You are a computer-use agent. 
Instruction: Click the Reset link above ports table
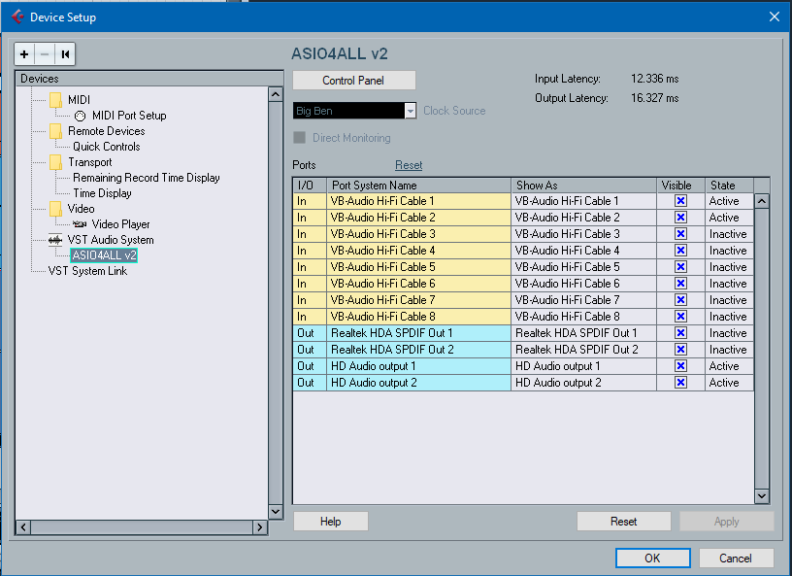pyautogui.click(x=409, y=165)
